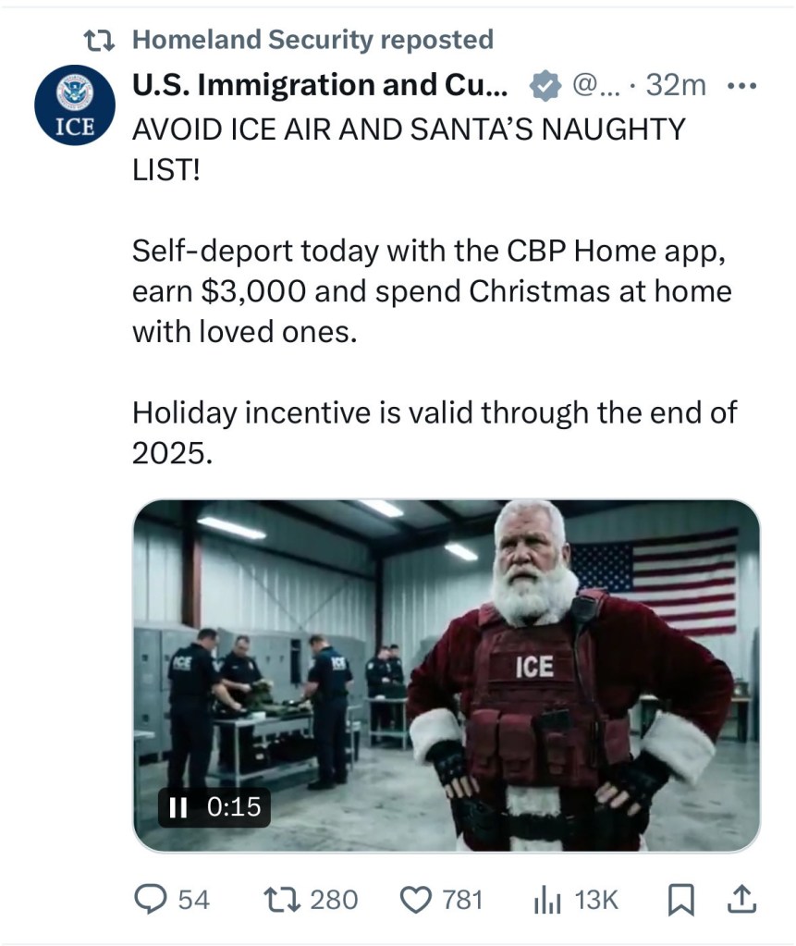Click the 32m timestamp

click(676, 86)
